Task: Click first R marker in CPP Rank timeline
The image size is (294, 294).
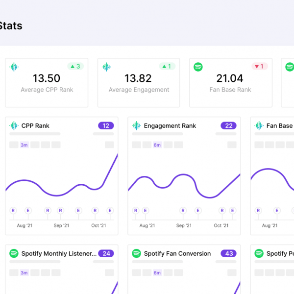Action: [x=13, y=211]
